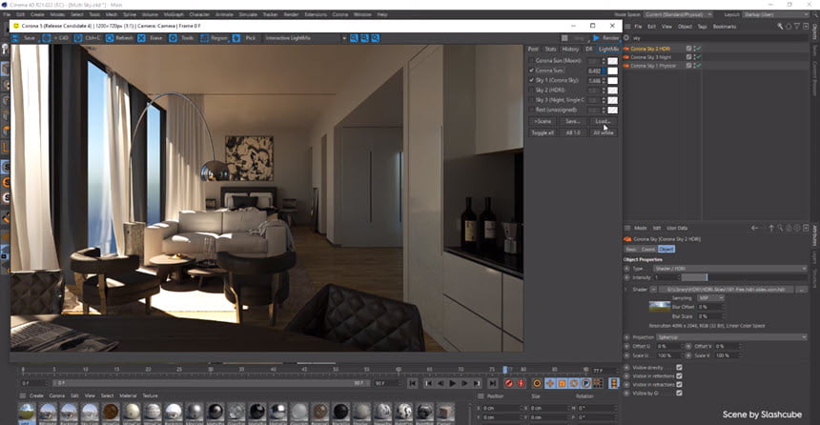
Task: Click the record active objects icon
Action: [509, 383]
